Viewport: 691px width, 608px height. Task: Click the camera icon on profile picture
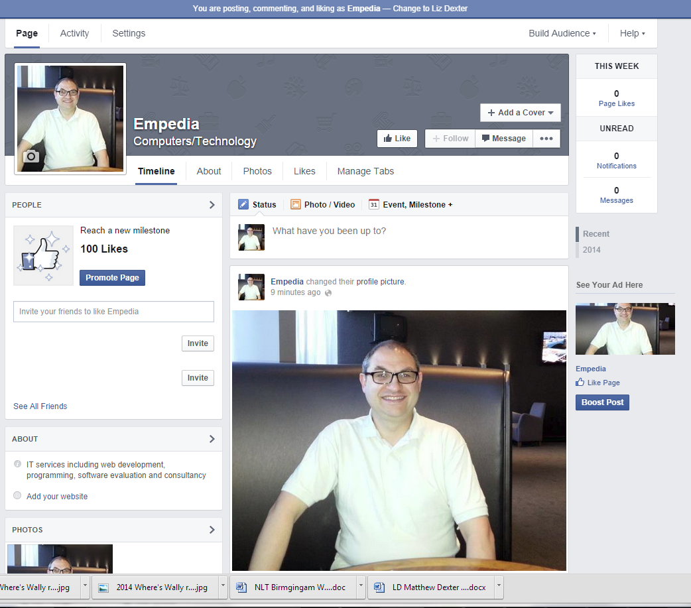(31, 157)
